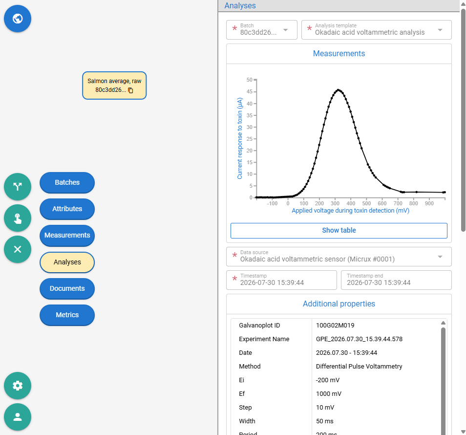The height and width of the screenshot is (435, 466).
Task: Click the Ef value 1000 mV
Action: click(329, 393)
